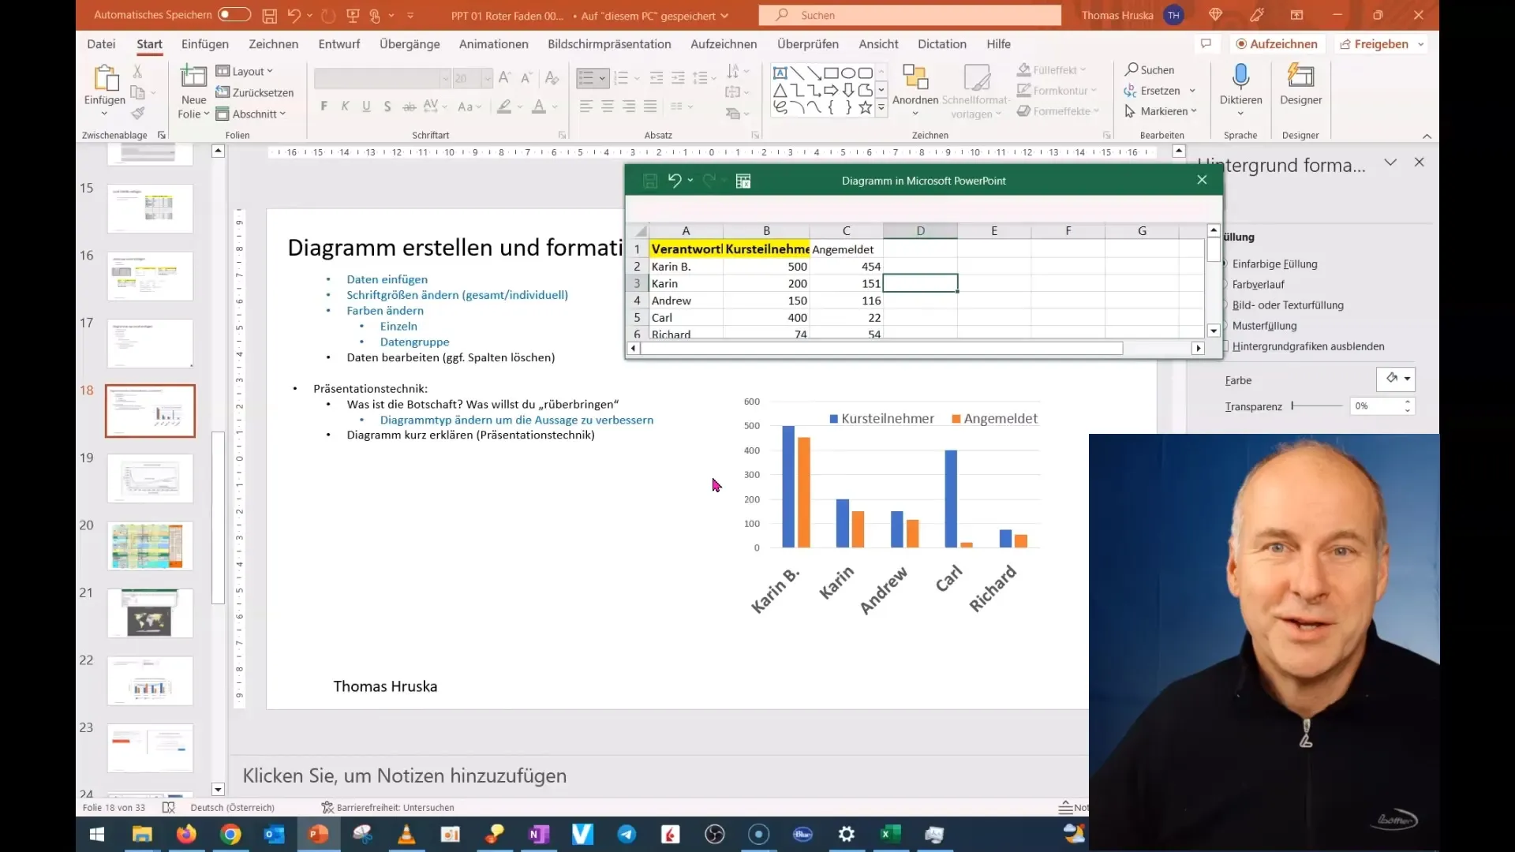Select slide 19 thumbnail
Viewport: 1515px width, 852px height.
coord(150,478)
